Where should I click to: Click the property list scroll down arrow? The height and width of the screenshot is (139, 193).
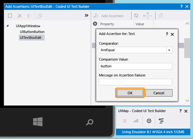tap(187, 100)
